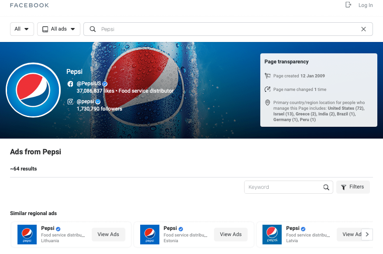Click the flag icon beside Page created

[267, 76]
